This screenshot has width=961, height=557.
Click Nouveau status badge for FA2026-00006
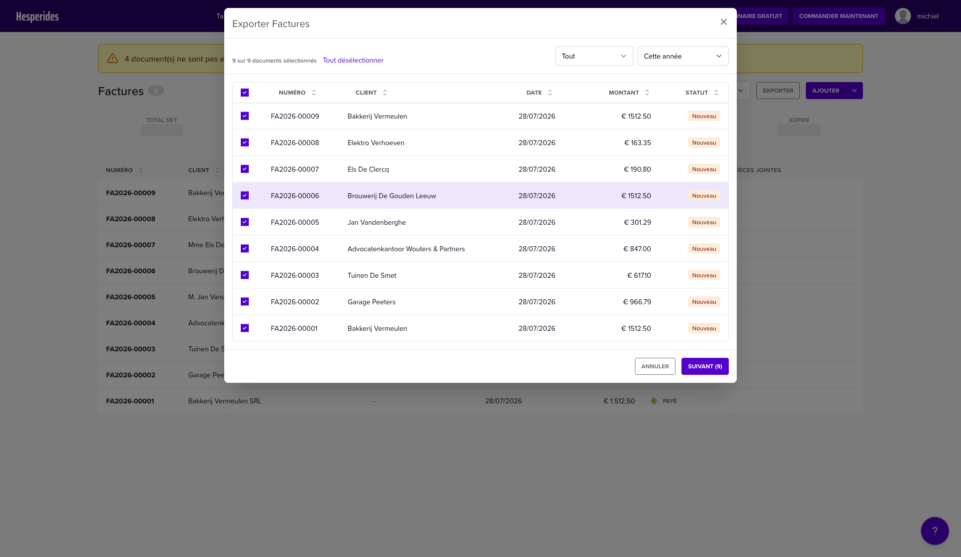point(704,196)
